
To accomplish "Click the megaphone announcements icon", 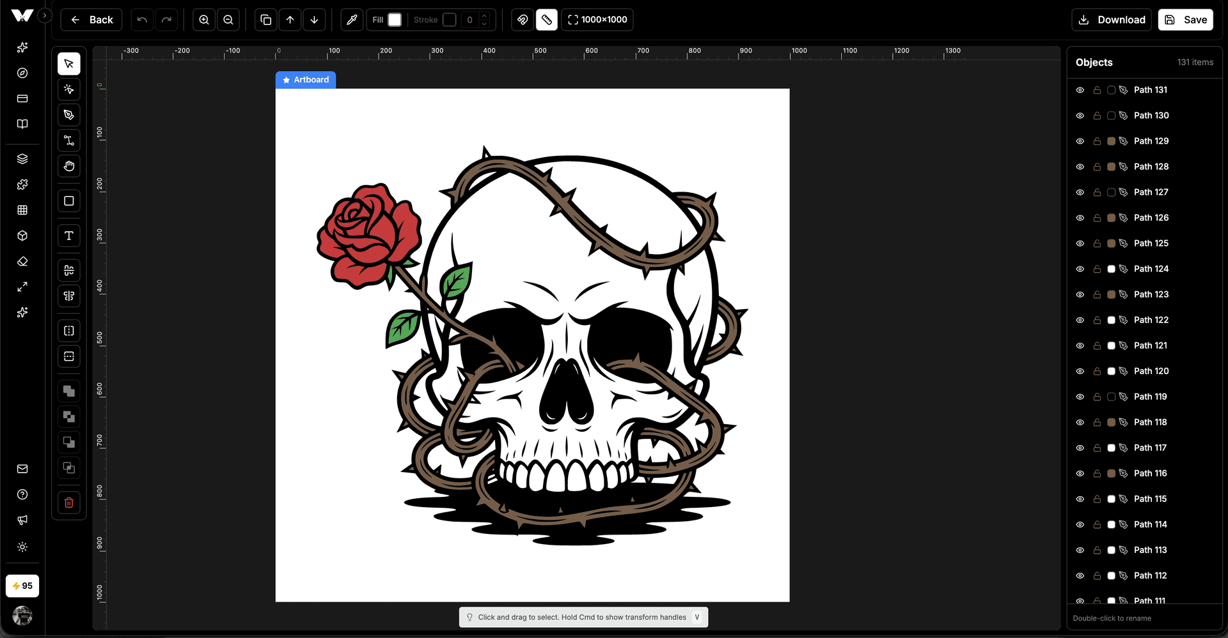I will click(22, 520).
